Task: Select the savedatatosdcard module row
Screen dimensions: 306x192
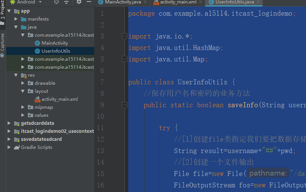Action: pos(50,139)
